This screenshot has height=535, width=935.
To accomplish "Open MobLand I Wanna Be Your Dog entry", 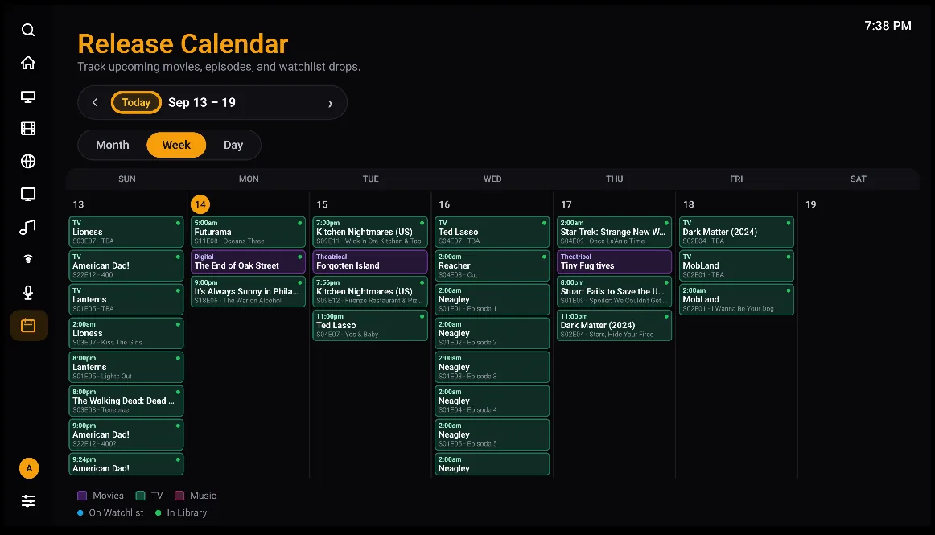I will [736, 299].
